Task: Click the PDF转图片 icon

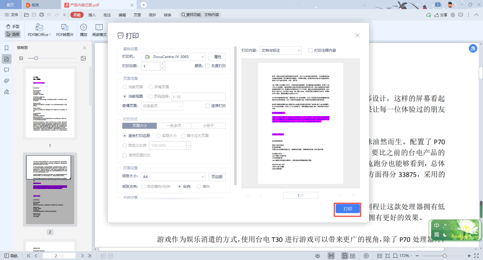Action: [65, 28]
